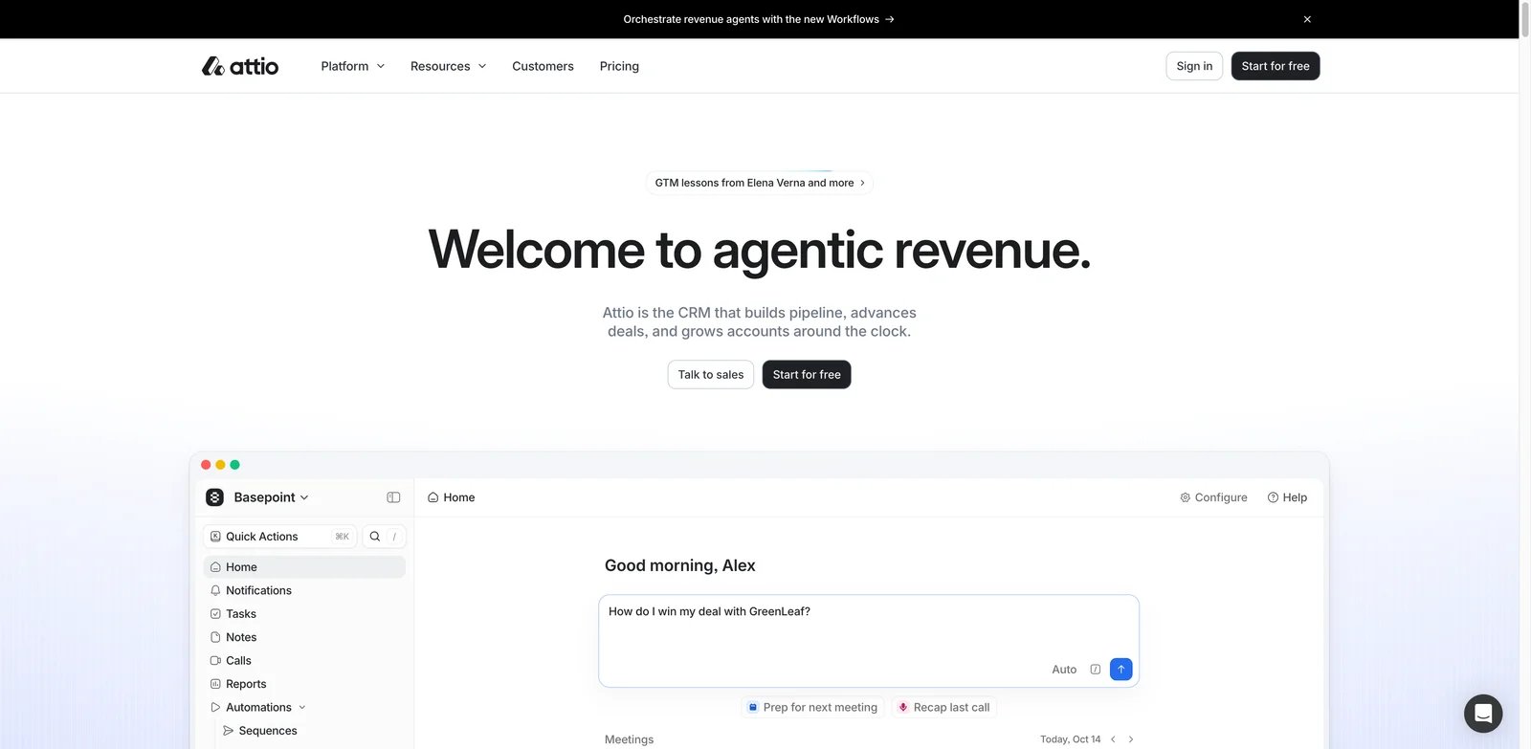Click the Notes page icon

point(215,637)
